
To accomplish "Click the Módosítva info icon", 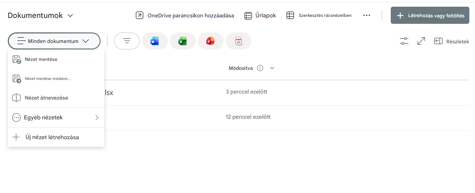I will click(260, 68).
